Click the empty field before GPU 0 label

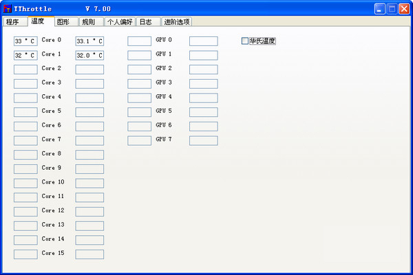[x=139, y=41]
